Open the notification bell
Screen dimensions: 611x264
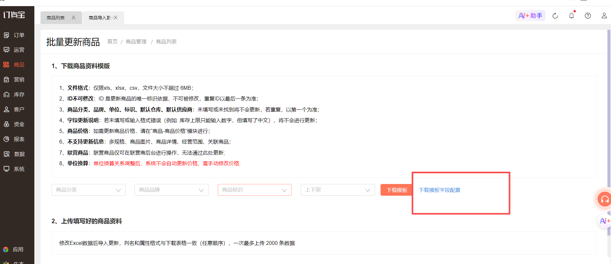pyautogui.click(x=571, y=16)
